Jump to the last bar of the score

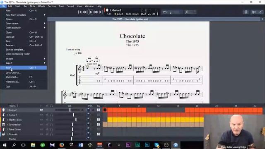click(x=101, y=12)
